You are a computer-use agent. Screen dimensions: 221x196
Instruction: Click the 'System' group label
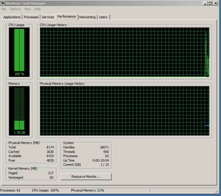point(68,143)
